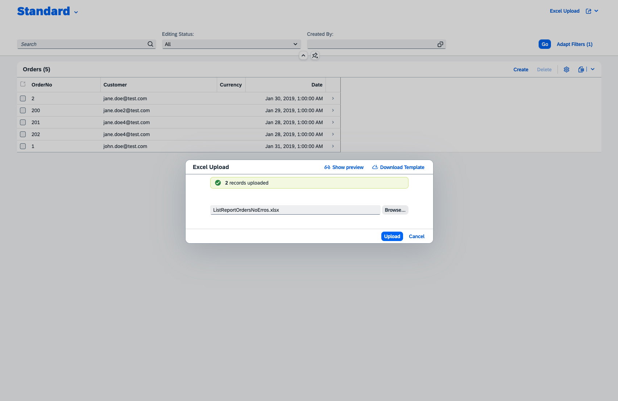Click the share icon in the header
Viewport: 618px width, 401px height.
pos(589,11)
